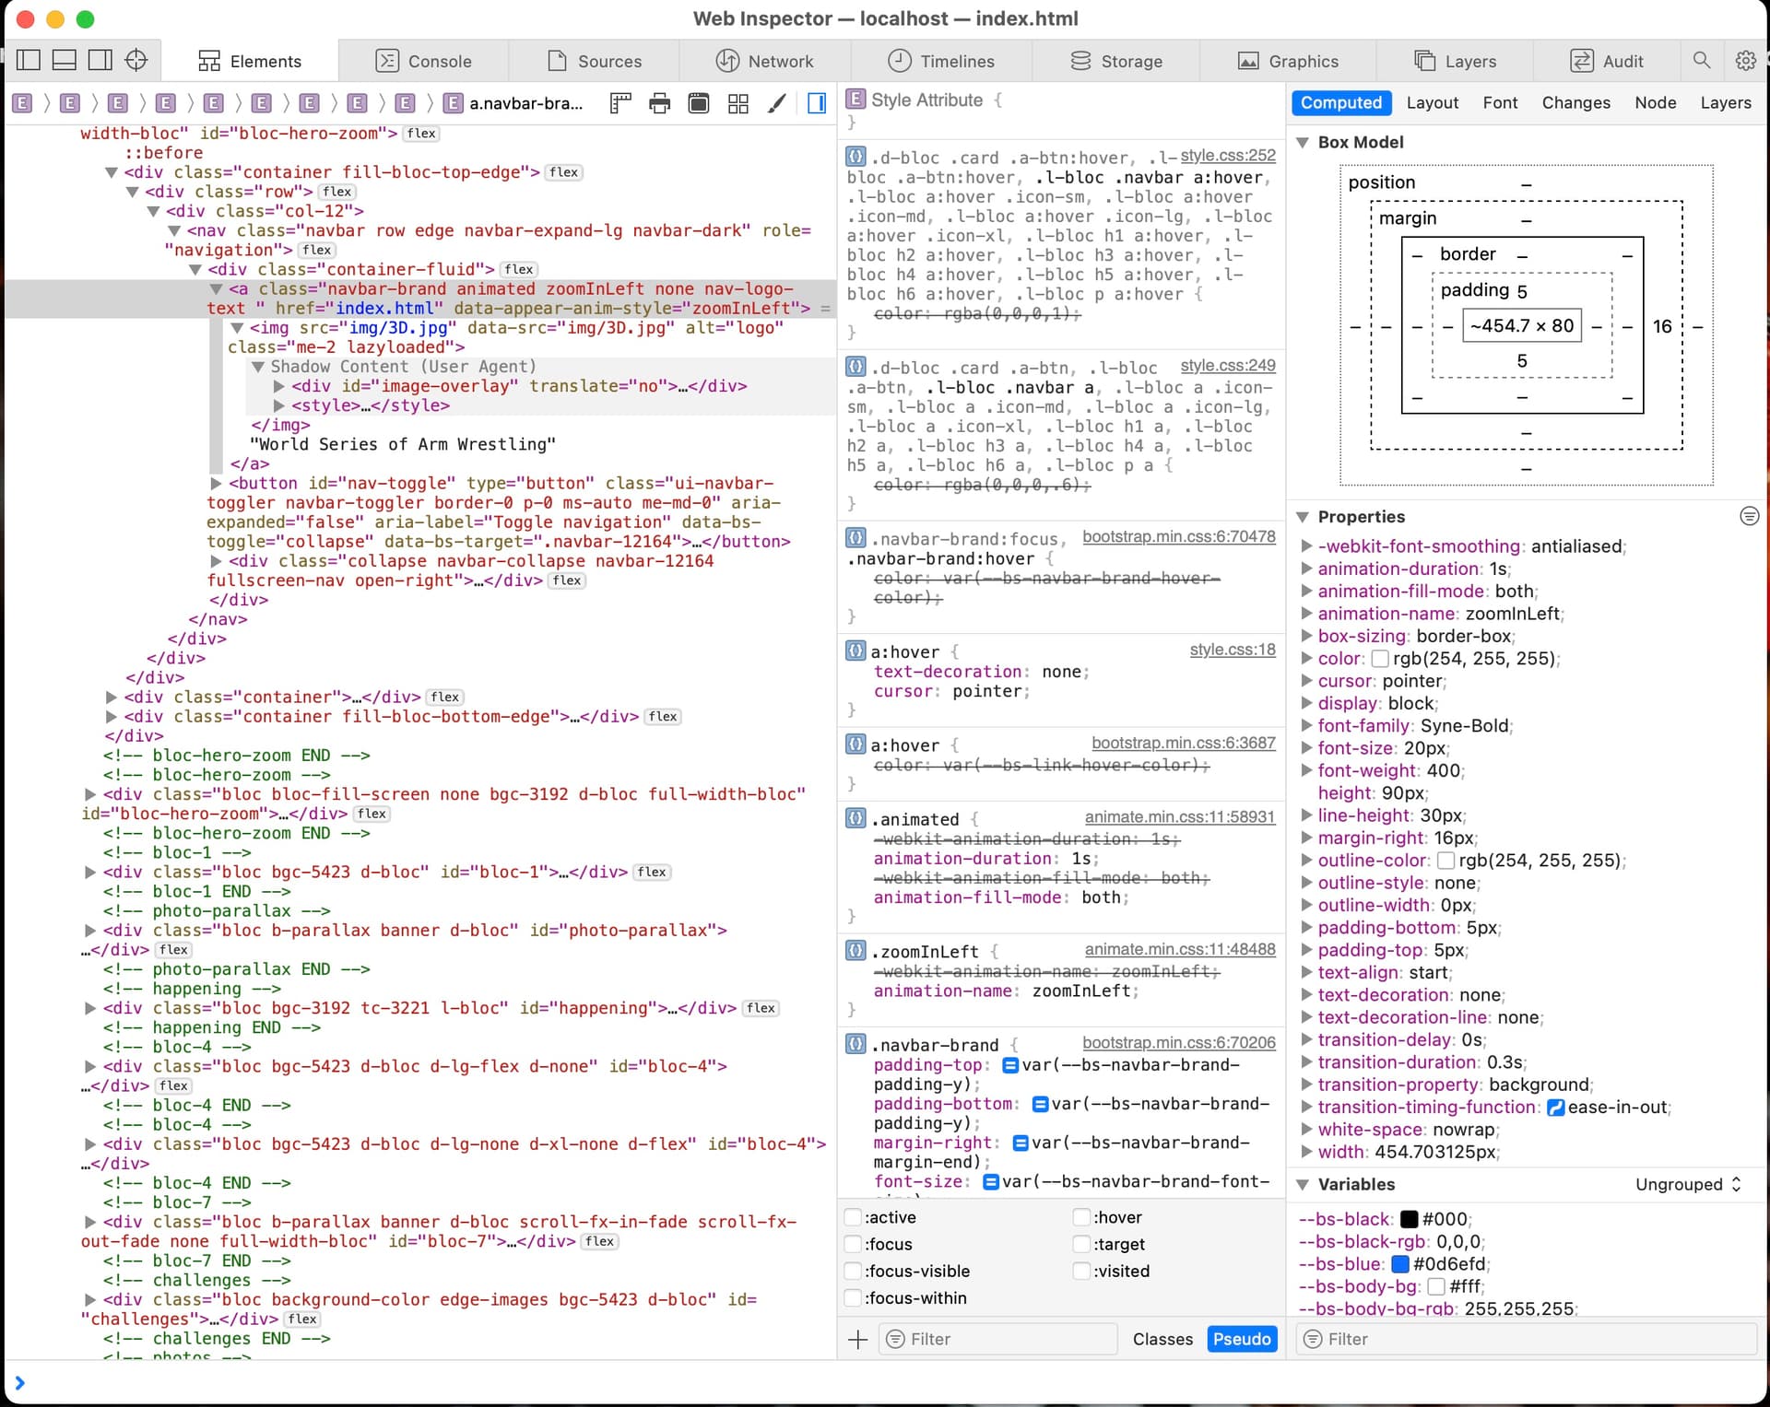Open the style.css:252 source link

[x=1227, y=156]
